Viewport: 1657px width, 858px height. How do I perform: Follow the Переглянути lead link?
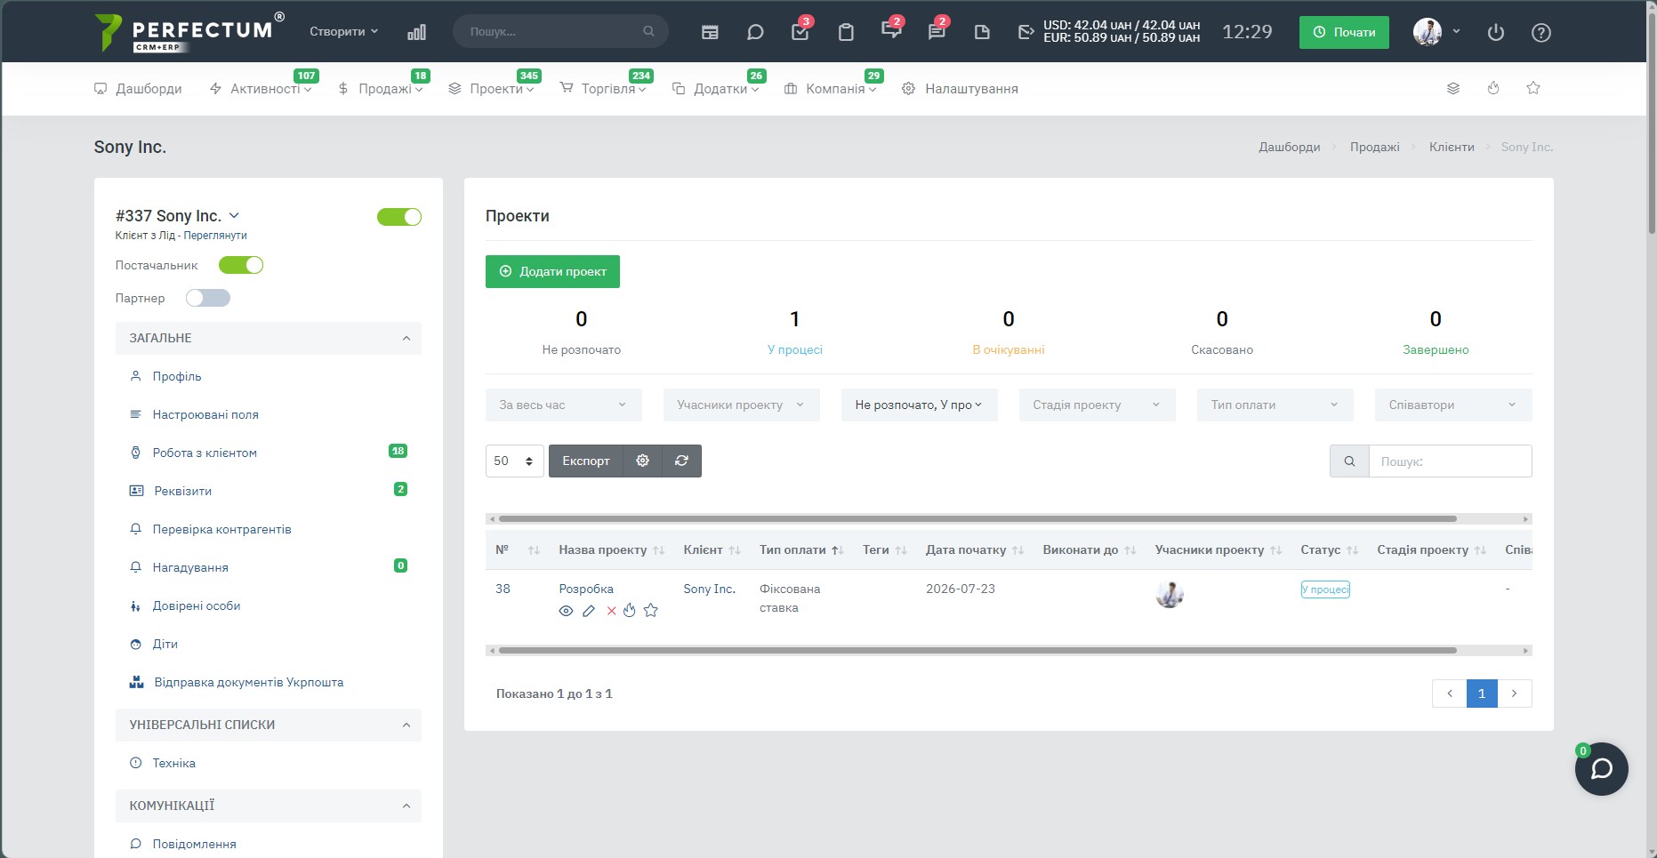(x=215, y=236)
